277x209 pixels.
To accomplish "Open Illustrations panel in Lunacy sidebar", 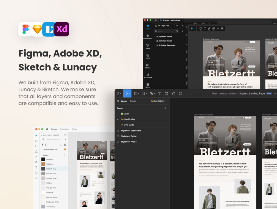I will click(x=148, y=76).
